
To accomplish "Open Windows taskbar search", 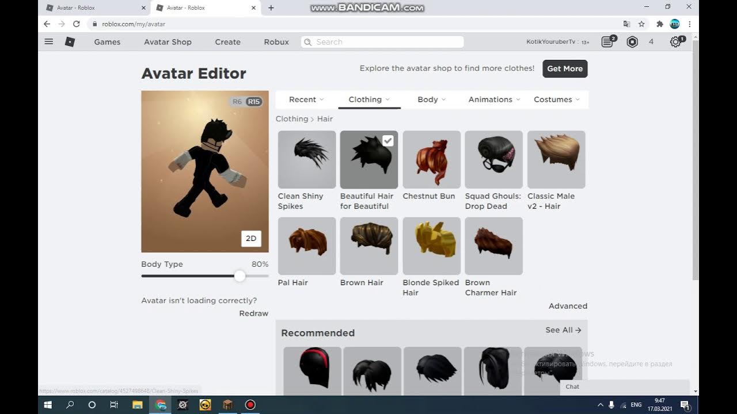I will coord(70,405).
